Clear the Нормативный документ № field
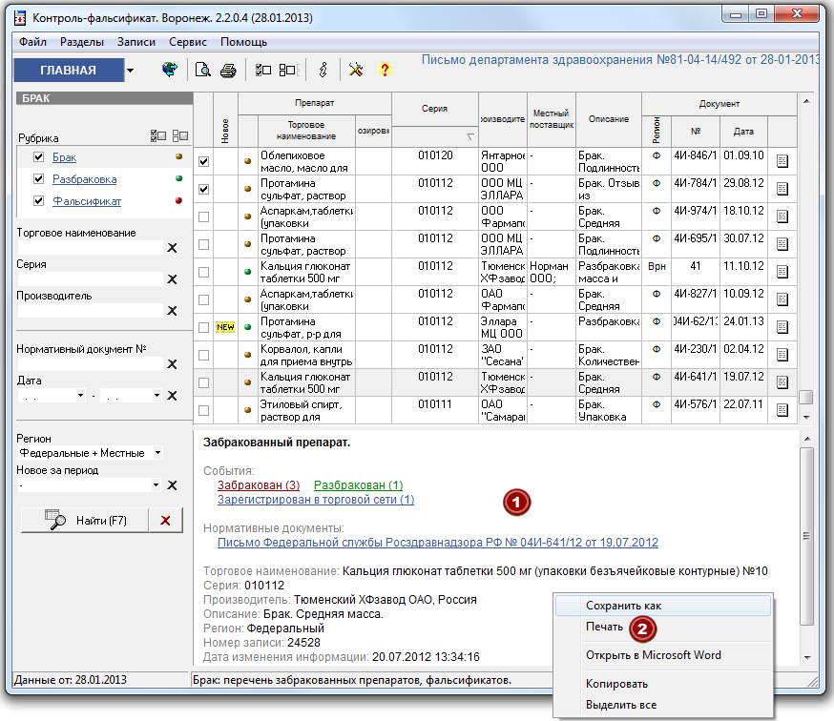The height and width of the screenshot is (721, 834). click(173, 364)
